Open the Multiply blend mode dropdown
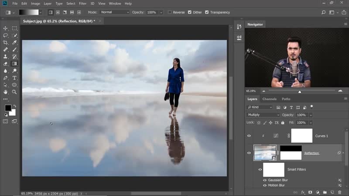 [263, 115]
